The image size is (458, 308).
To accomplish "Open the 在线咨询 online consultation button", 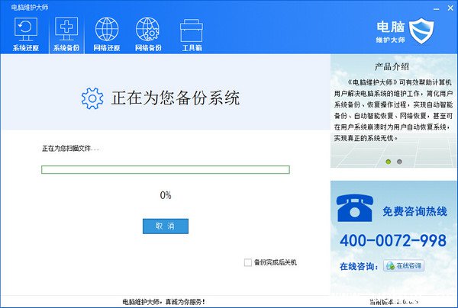I will [404, 266].
